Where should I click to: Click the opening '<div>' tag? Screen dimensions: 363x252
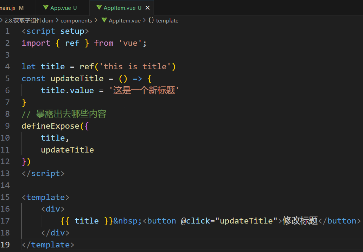[x=53, y=209]
